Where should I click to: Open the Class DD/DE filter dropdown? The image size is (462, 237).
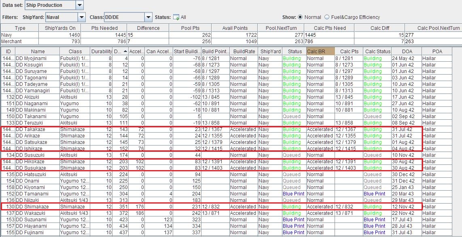[x=148, y=17]
